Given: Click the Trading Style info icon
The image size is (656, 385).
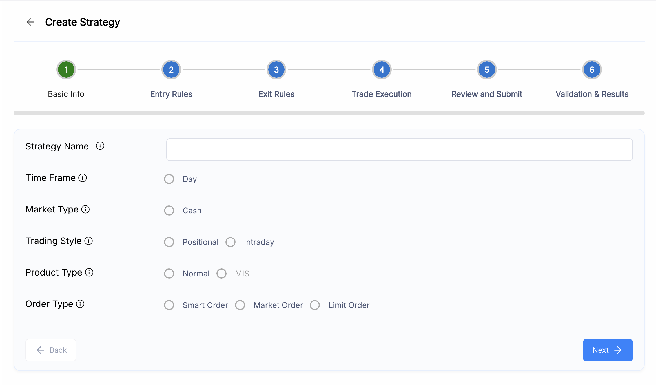Looking at the screenshot, I should pyautogui.click(x=88, y=241).
